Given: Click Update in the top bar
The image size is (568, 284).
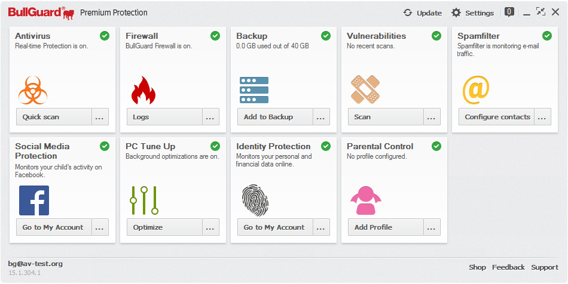Looking at the screenshot, I should coord(423,13).
